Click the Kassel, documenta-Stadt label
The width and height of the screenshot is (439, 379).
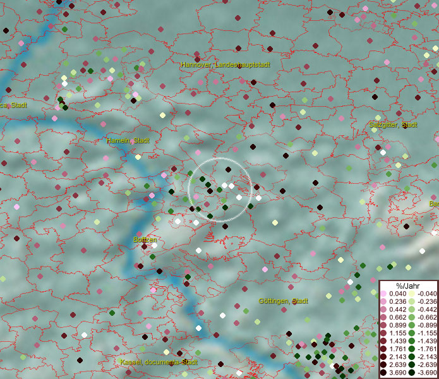(159, 363)
